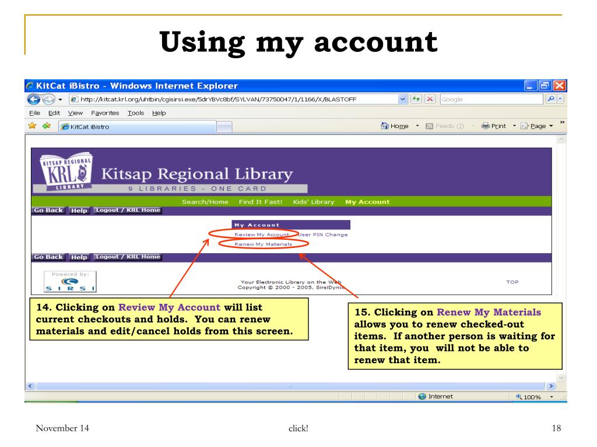Open the My Account navigation link

(367, 202)
